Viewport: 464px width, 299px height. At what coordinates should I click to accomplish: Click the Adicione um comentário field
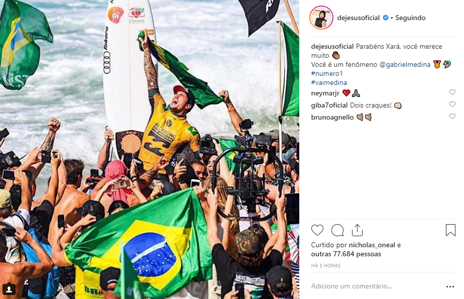[x=376, y=286]
